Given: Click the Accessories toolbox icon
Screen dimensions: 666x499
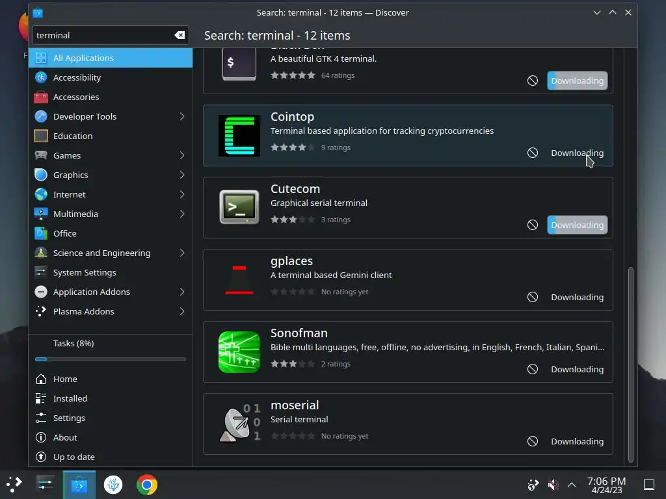Looking at the screenshot, I should [x=41, y=97].
